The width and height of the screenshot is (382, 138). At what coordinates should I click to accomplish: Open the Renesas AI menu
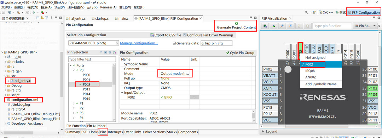pyautogui.click(x=109, y=7)
